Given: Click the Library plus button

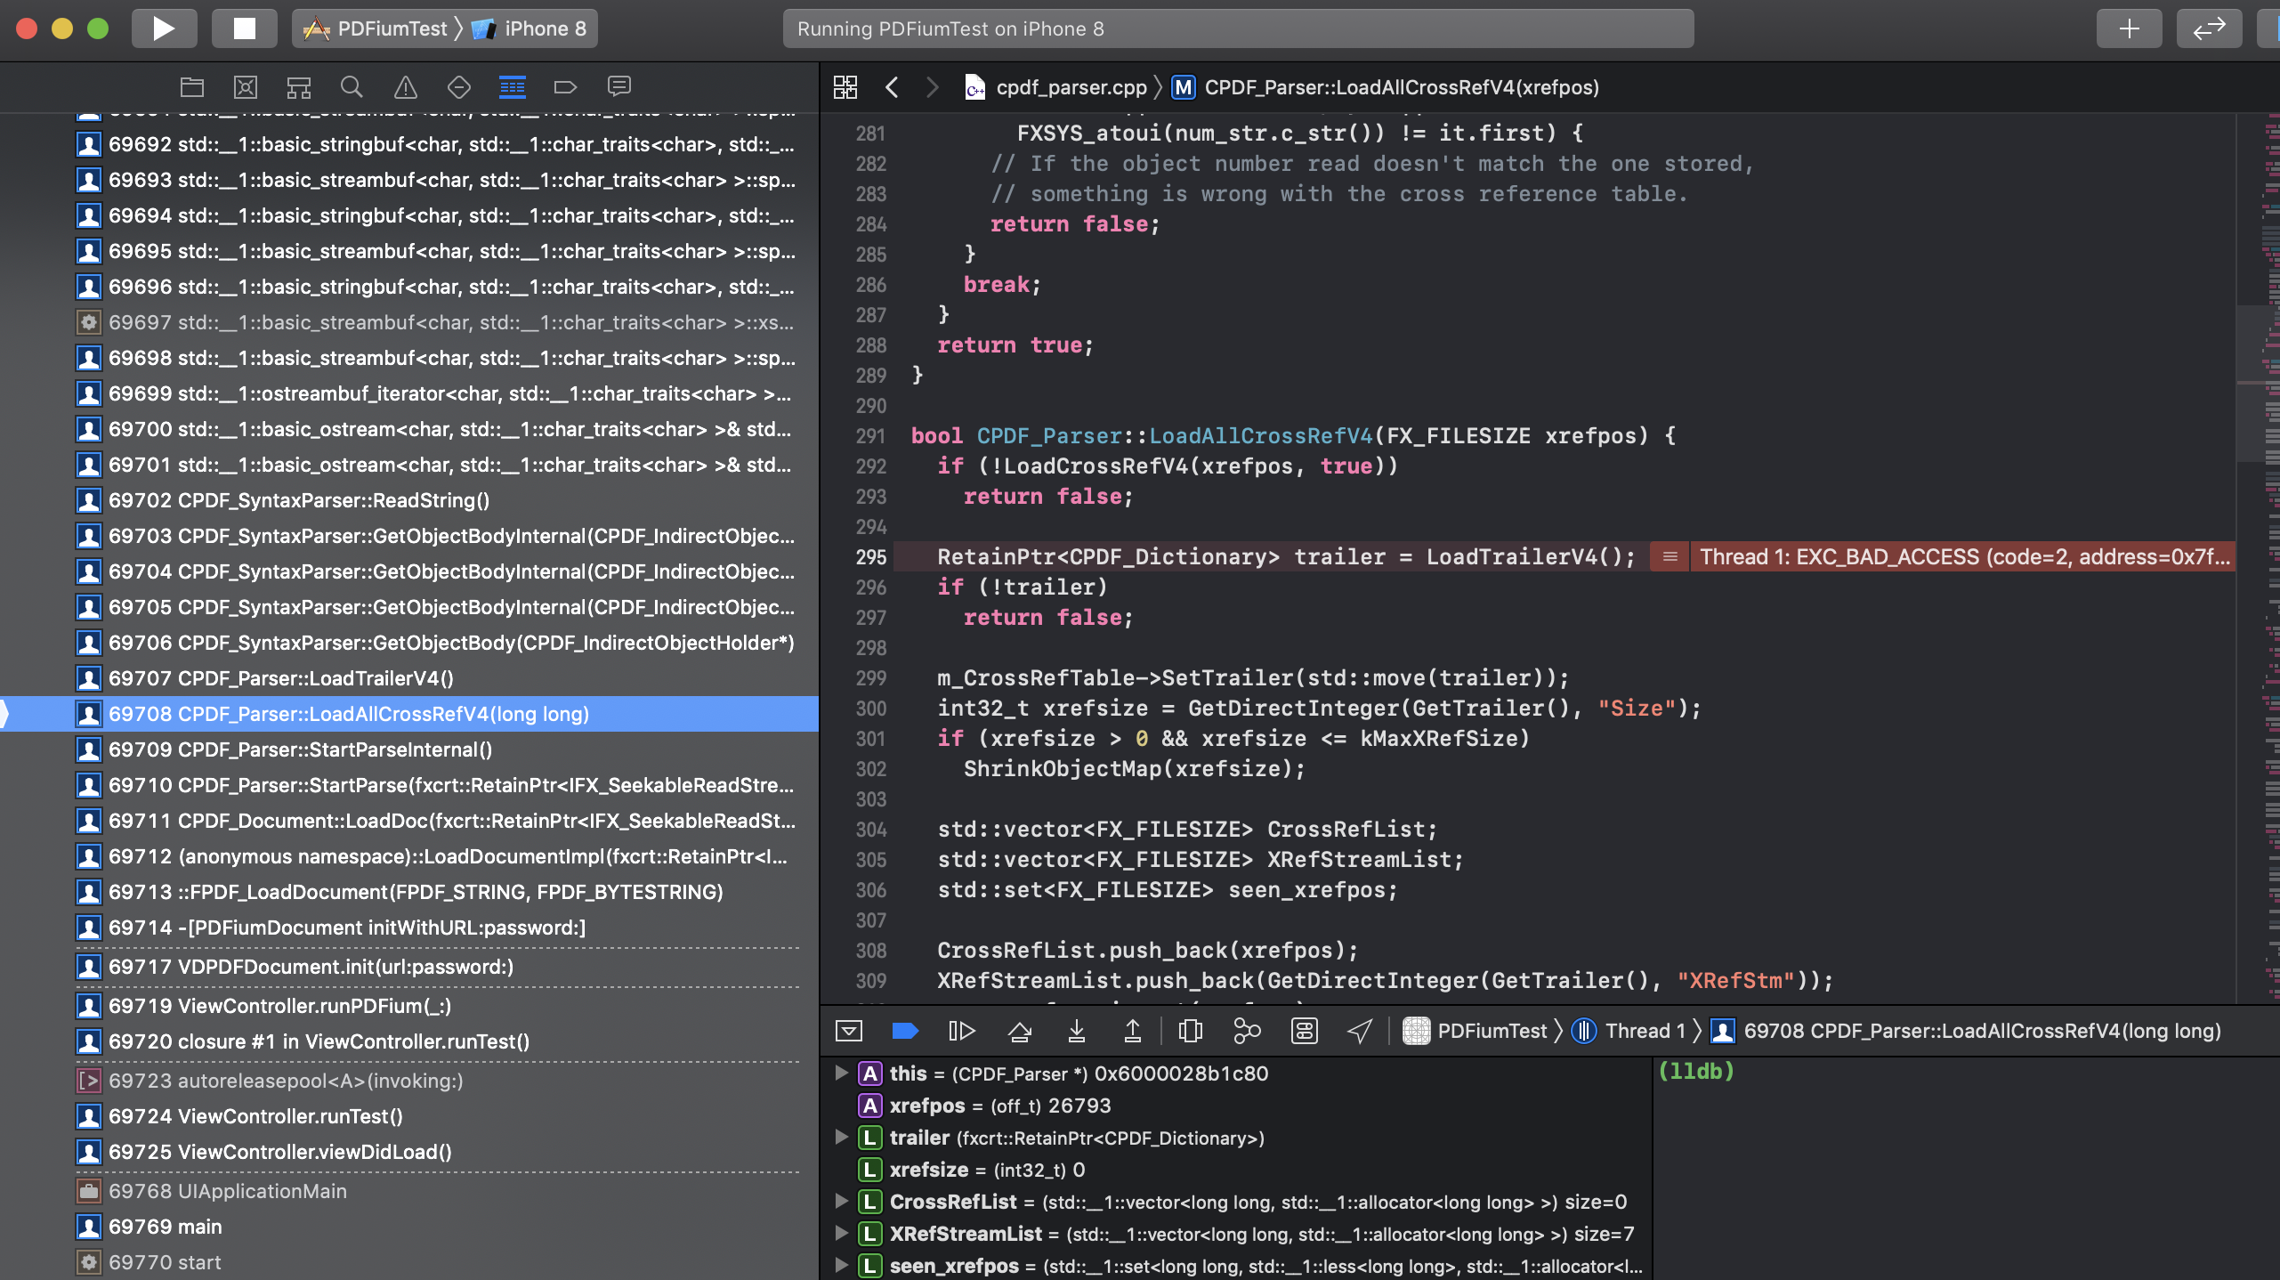Looking at the screenshot, I should pos(2129,28).
